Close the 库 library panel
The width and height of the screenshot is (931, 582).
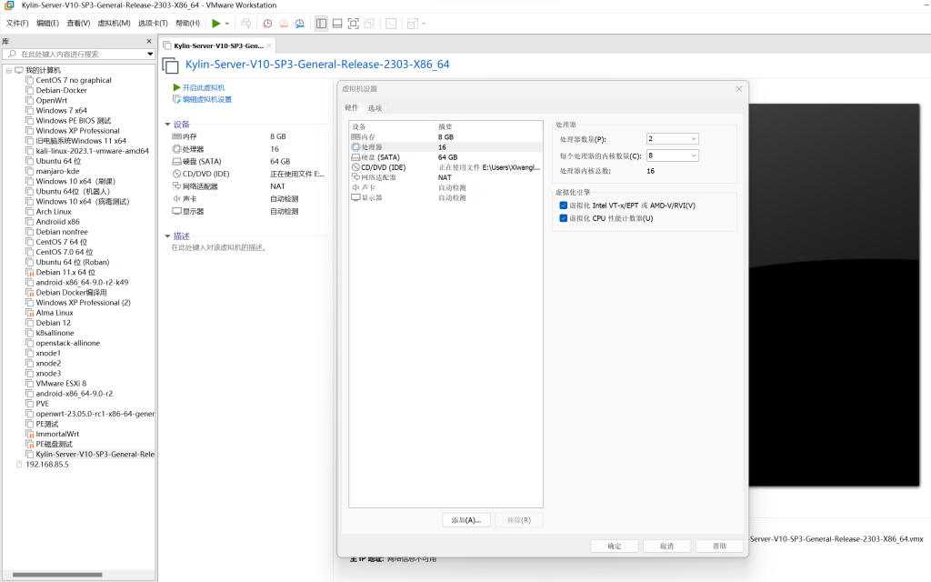149,41
